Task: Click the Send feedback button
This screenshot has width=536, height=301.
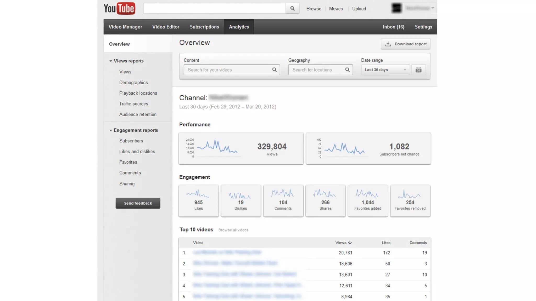Action: click(138, 203)
